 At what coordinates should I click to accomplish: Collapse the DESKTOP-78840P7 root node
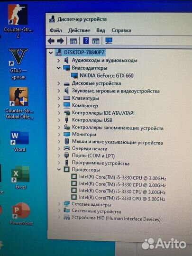tap(51, 53)
